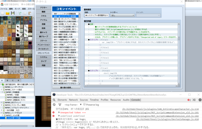This screenshot has width=202, height=129.
Task: Click the console filter funnel icon
Action: point(60,105)
